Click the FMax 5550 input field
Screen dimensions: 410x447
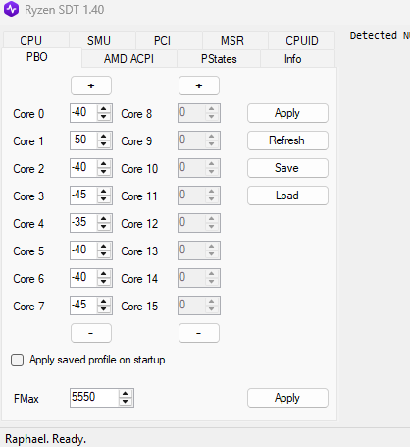point(94,398)
